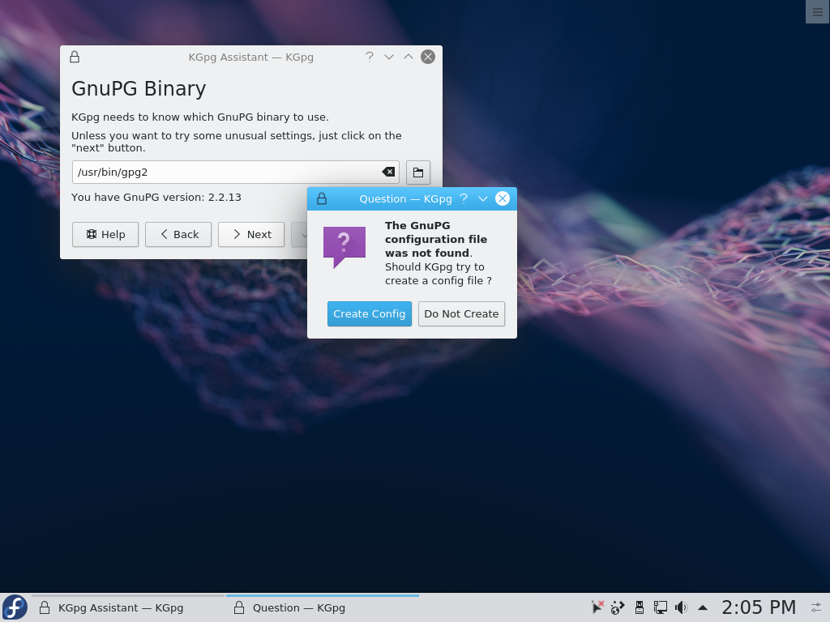The height and width of the screenshot is (622, 830).
Task: Browse for GnuPG binary with folder icon
Action: (x=418, y=173)
